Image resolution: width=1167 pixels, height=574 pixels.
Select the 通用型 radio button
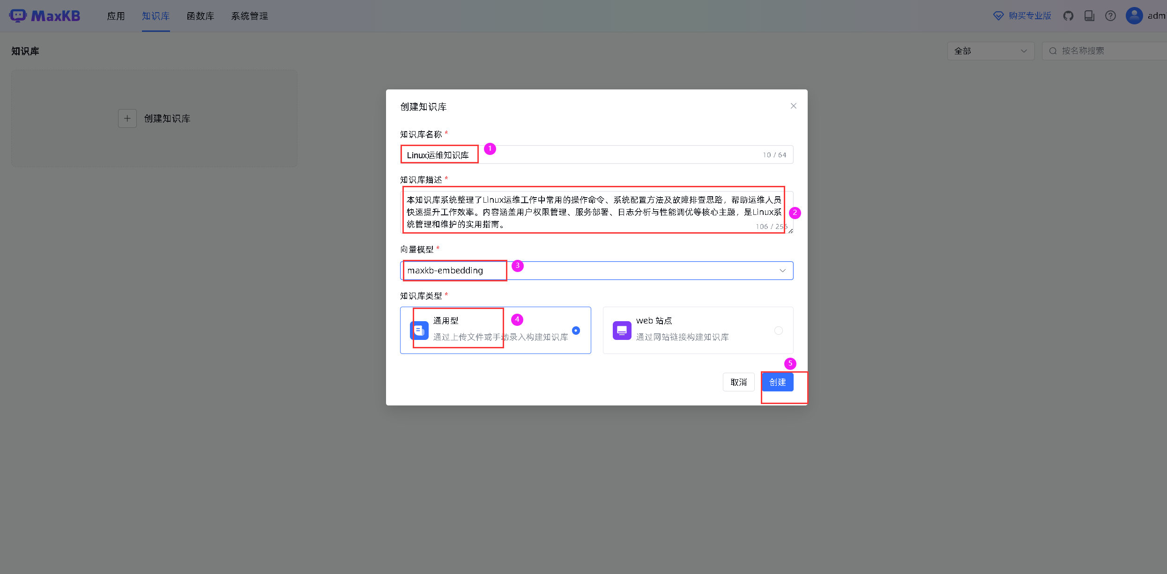point(575,330)
